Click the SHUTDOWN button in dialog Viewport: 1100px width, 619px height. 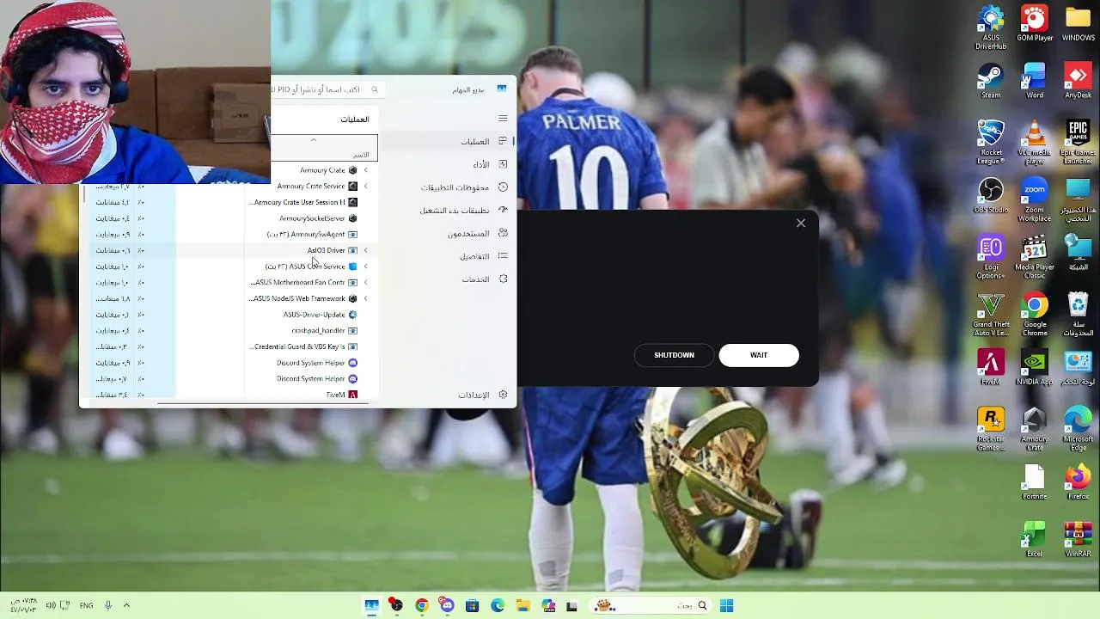(674, 355)
